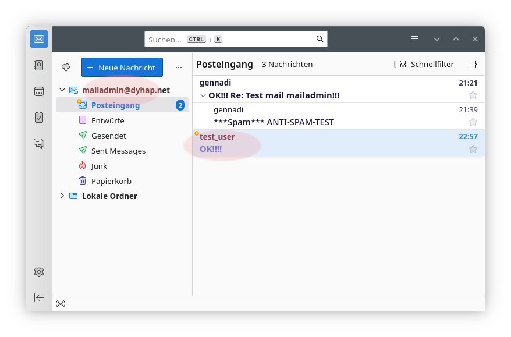This screenshot has height=337, width=511.
Task: Star the test_user OK!!!! message
Action: (473, 150)
